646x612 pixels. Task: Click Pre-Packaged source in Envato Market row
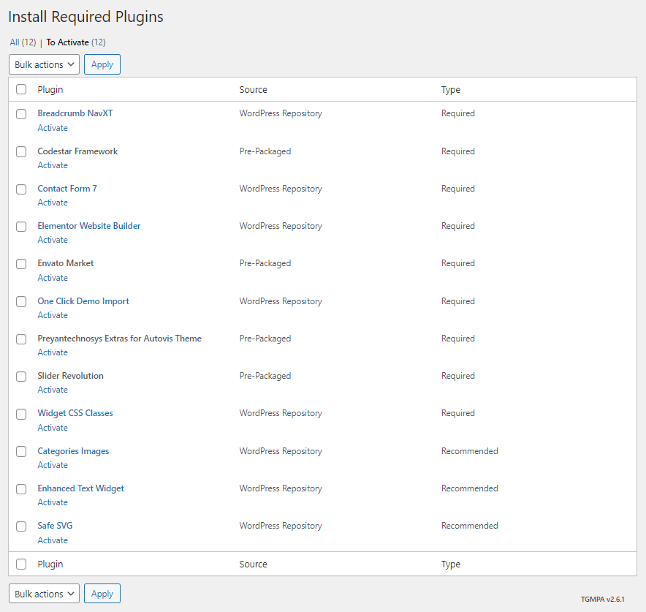pyautogui.click(x=265, y=263)
